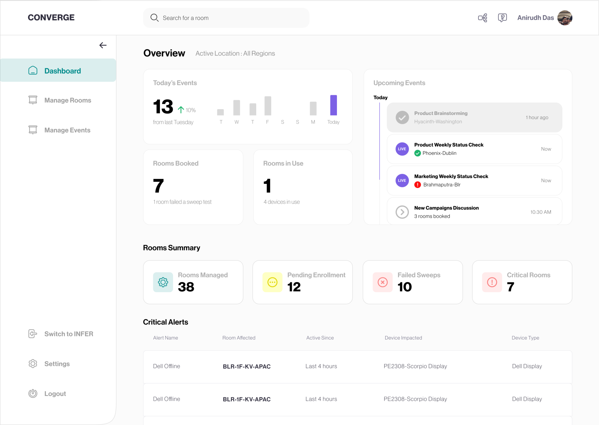Click the Search for a room field

(226, 18)
